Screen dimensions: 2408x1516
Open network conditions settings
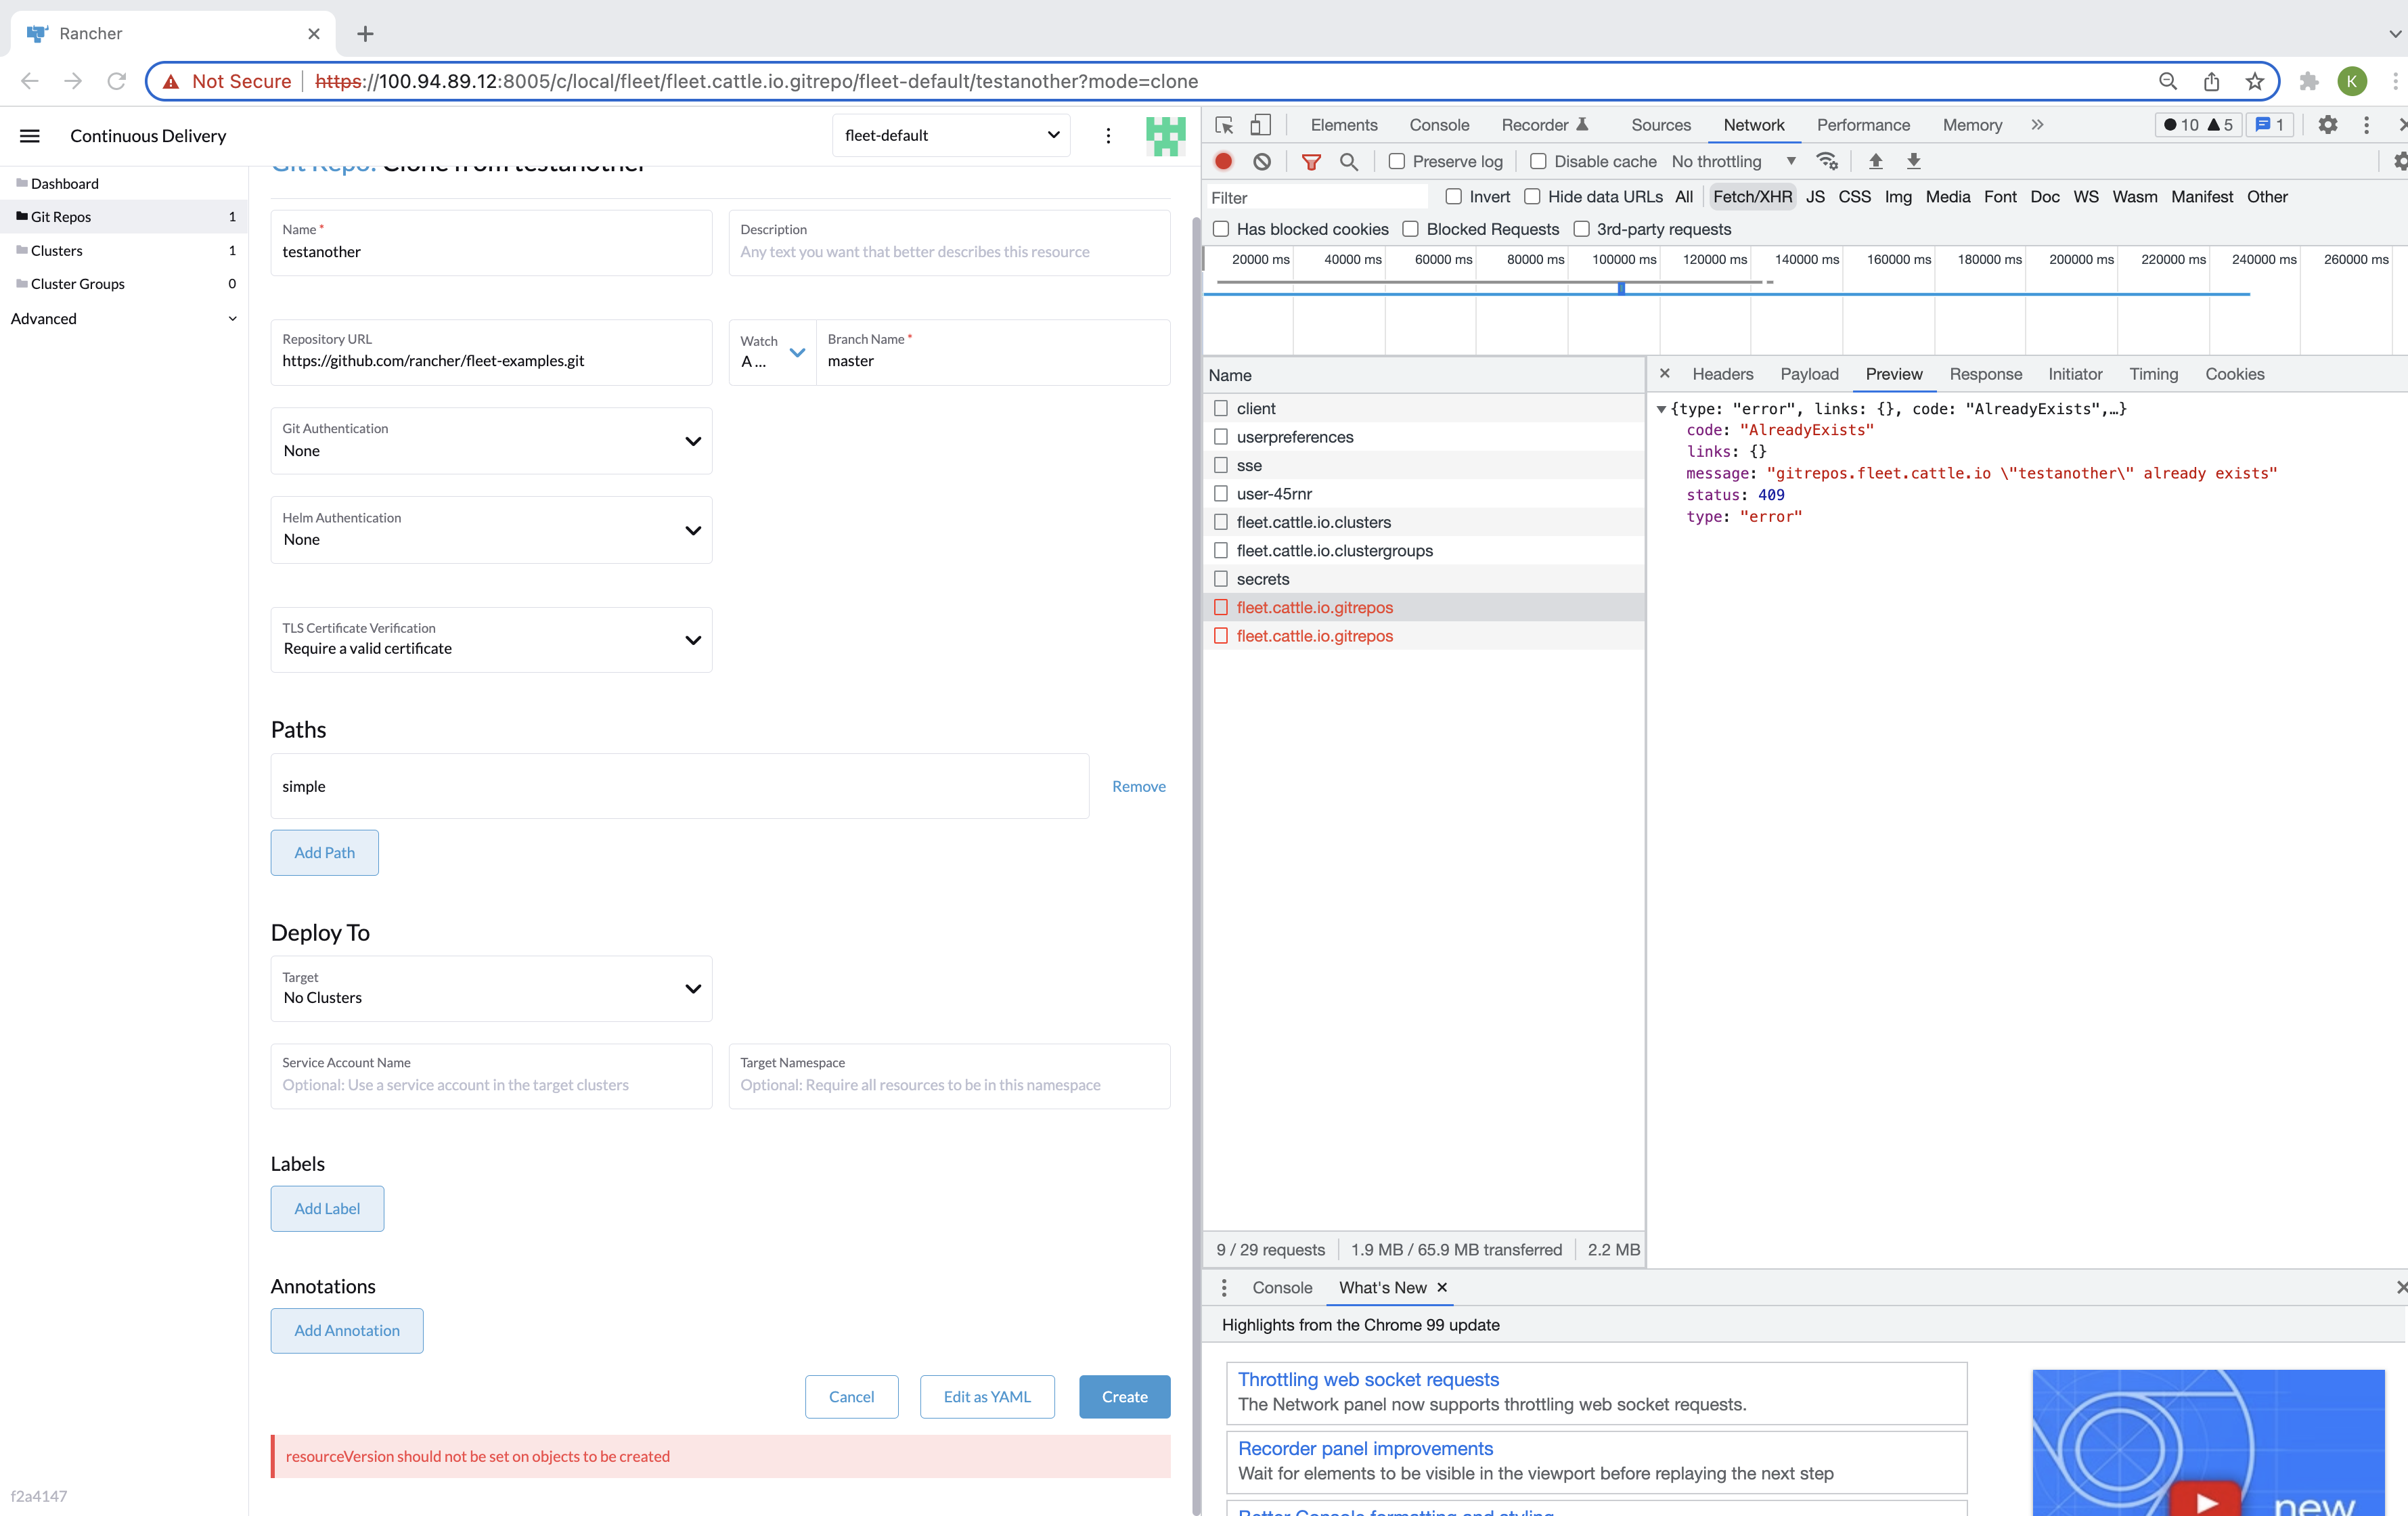point(1828,161)
